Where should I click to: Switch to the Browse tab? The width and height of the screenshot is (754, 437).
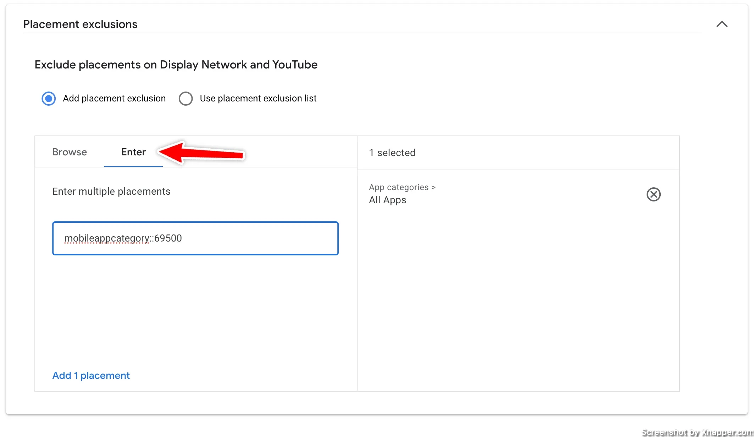tap(70, 151)
